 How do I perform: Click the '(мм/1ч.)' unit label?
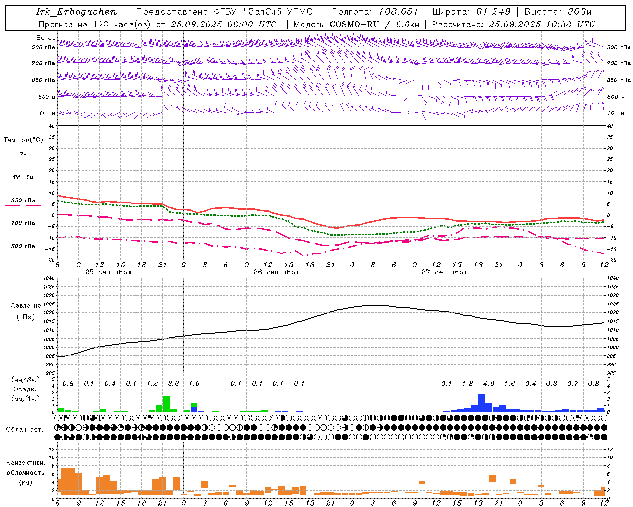(26, 399)
